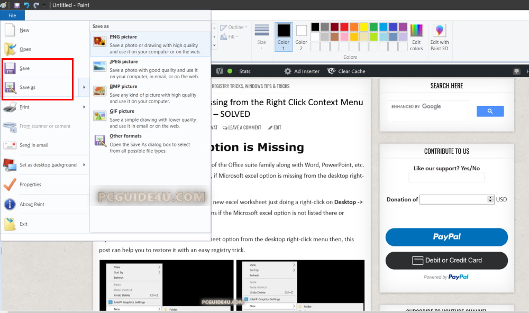Image resolution: width=529 pixels, height=313 pixels.
Task: Click the Undo arrow in title bar
Action: point(26,5)
